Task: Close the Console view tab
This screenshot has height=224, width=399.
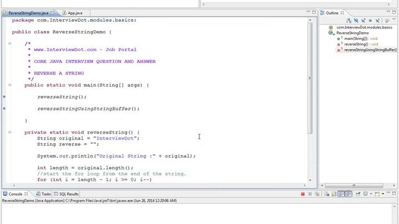Action: tap(26, 194)
